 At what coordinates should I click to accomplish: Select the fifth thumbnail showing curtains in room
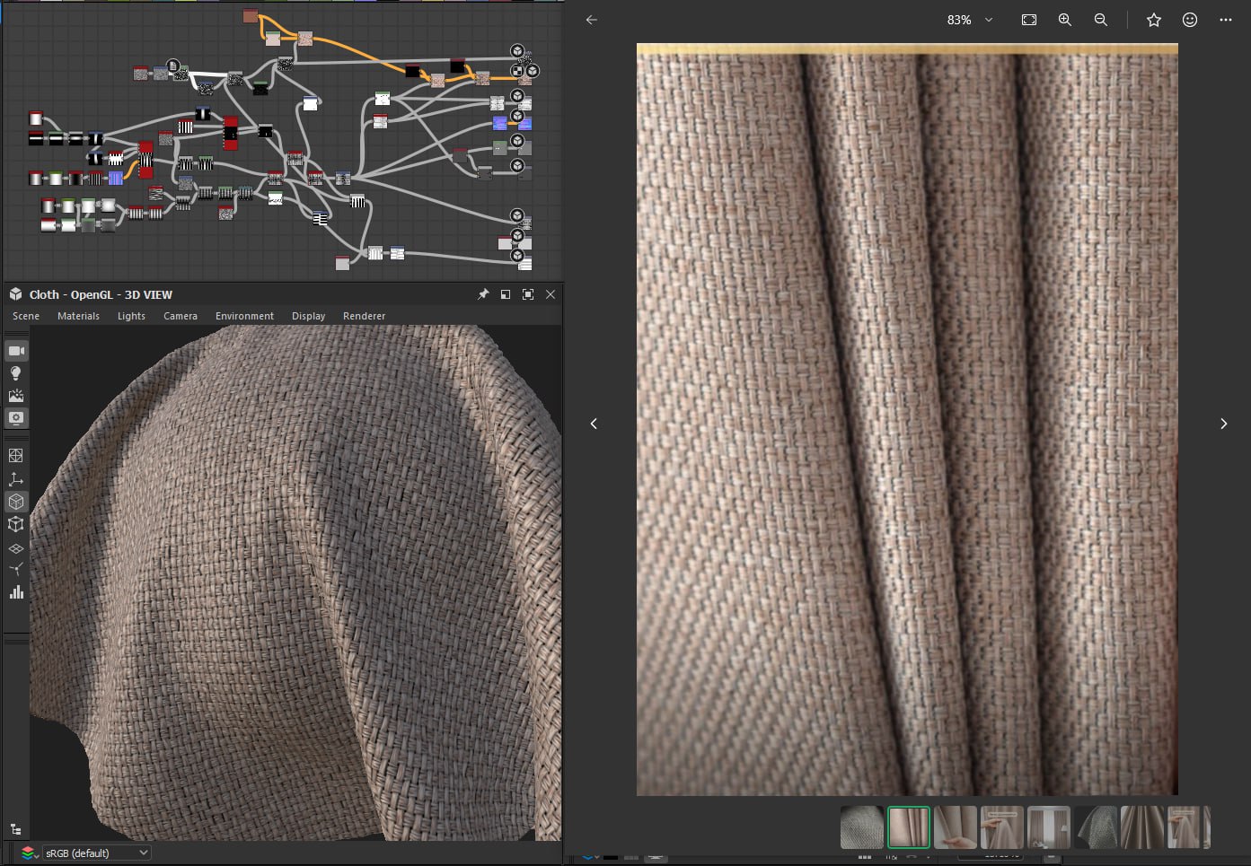1049,827
